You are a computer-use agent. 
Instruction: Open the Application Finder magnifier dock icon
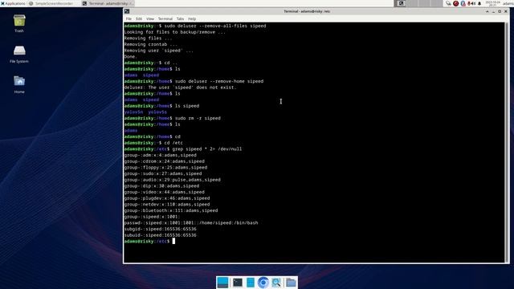[x=276, y=282]
